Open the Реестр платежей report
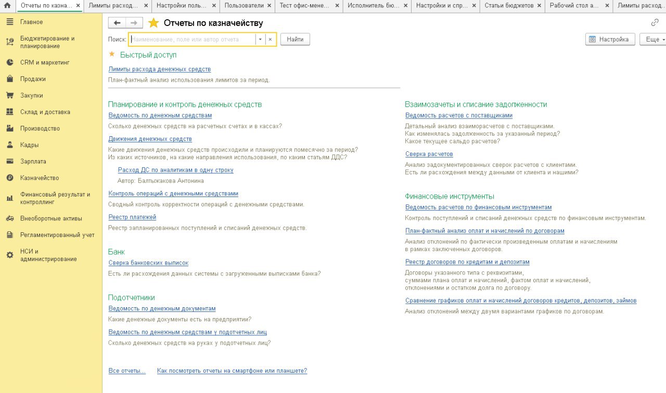This screenshot has width=666, height=393. click(x=132, y=217)
